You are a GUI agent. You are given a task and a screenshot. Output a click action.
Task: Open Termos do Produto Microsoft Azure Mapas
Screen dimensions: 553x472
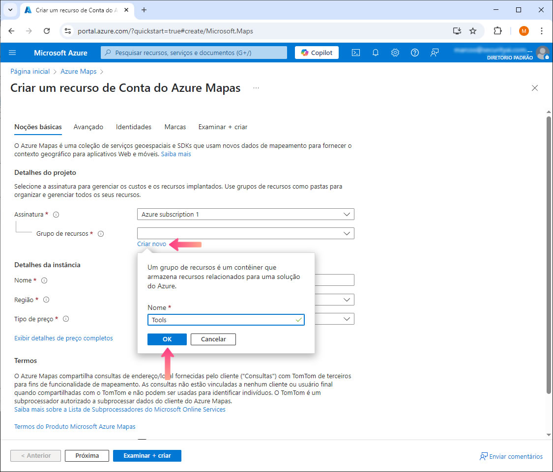pyautogui.click(x=75, y=426)
